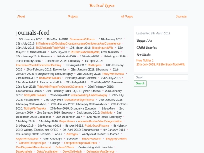
Task: Open the MotivationalSignificance link
Action: (x=79, y=100)
